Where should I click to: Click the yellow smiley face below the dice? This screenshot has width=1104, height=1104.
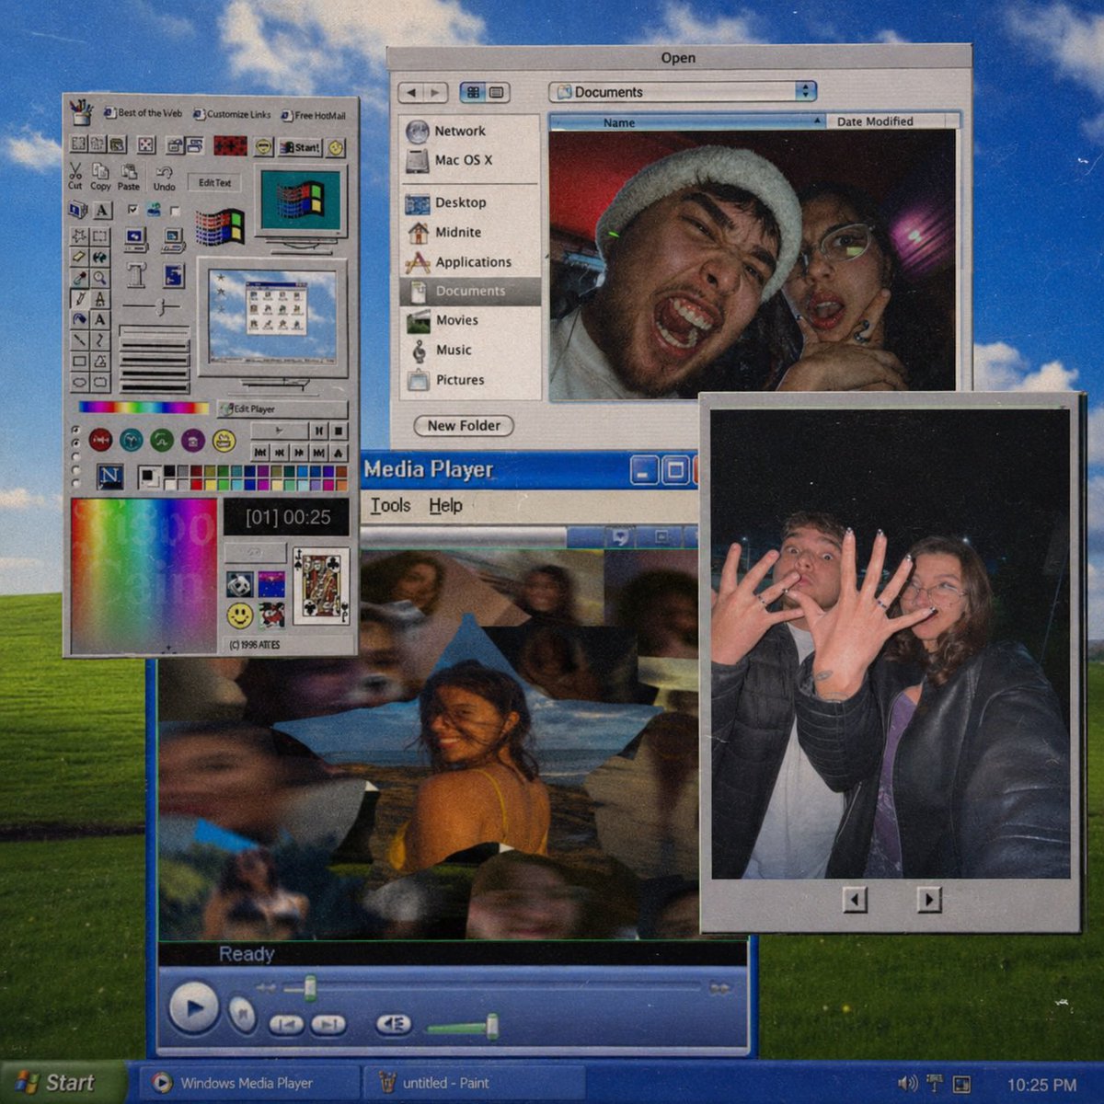click(x=240, y=615)
